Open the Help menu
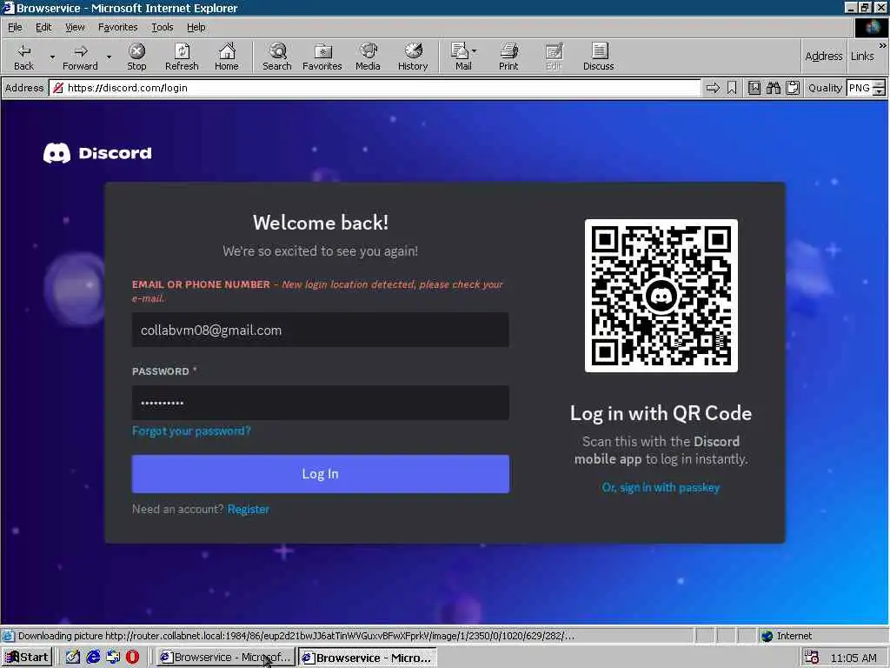This screenshot has width=890, height=668. [196, 27]
